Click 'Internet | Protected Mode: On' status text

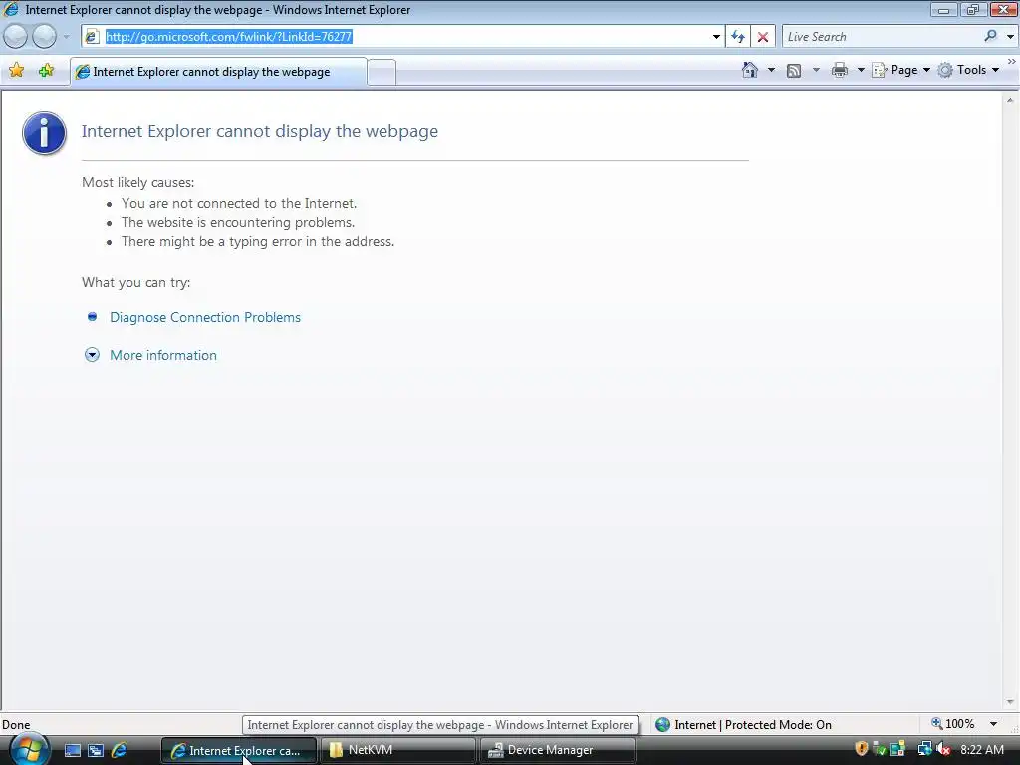753,725
